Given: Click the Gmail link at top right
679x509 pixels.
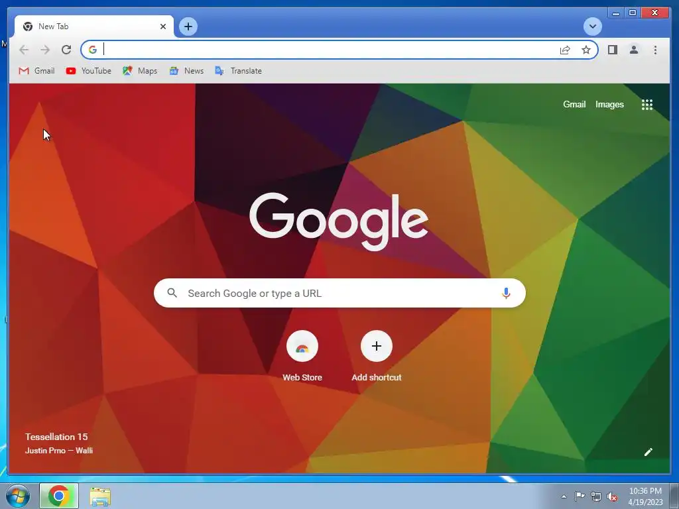Looking at the screenshot, I should pyautogui.click(x=574, y=104).
